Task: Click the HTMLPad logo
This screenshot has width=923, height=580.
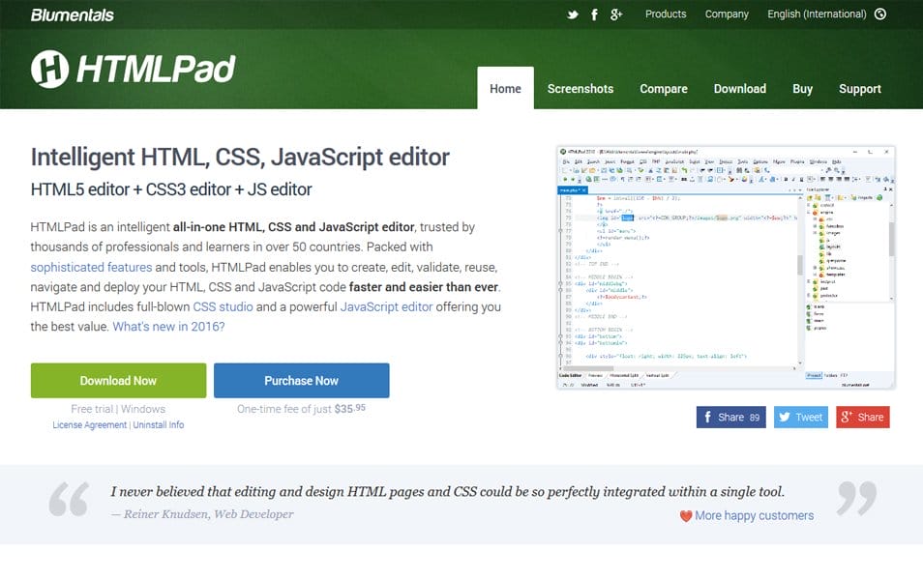Action: point(134,69)
